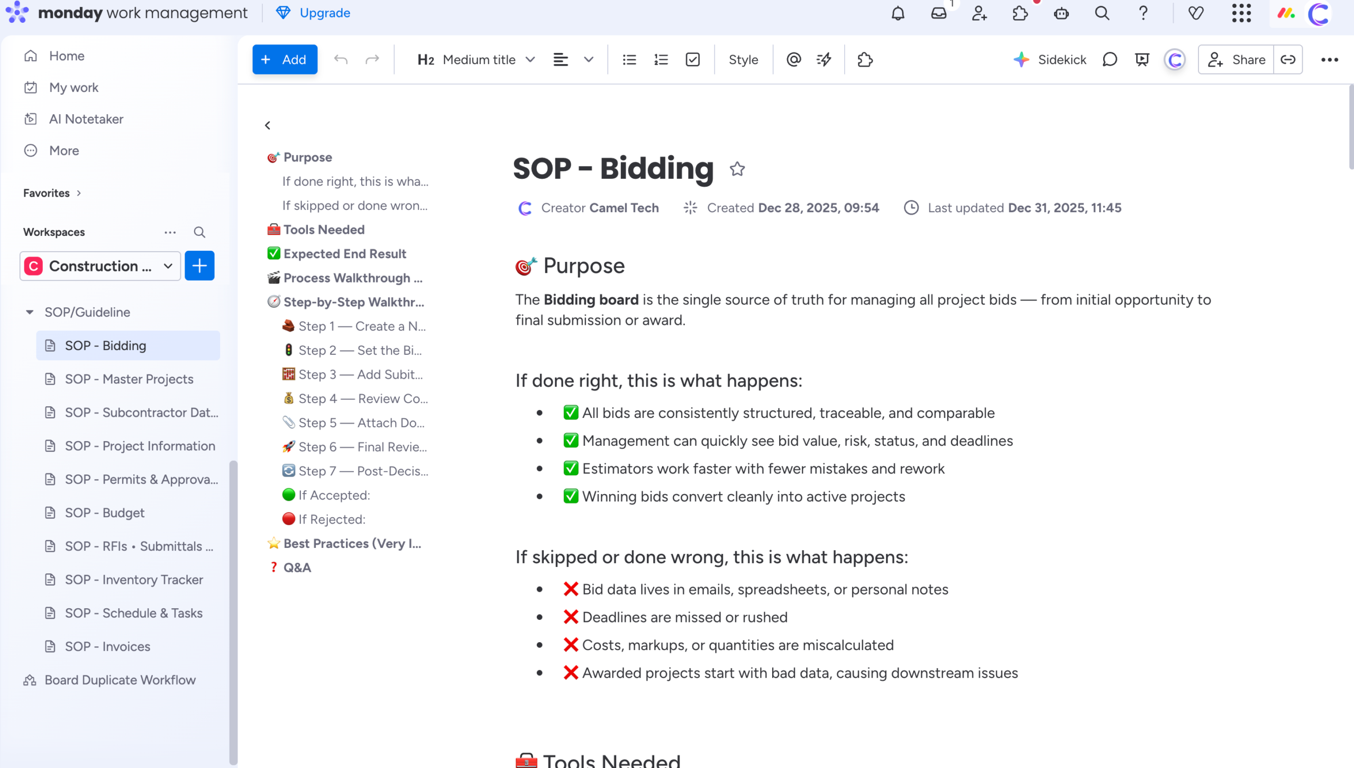Open the doc comments bubble
The height and width of the screenshot is (768, 1354).
pos(1110,60)
